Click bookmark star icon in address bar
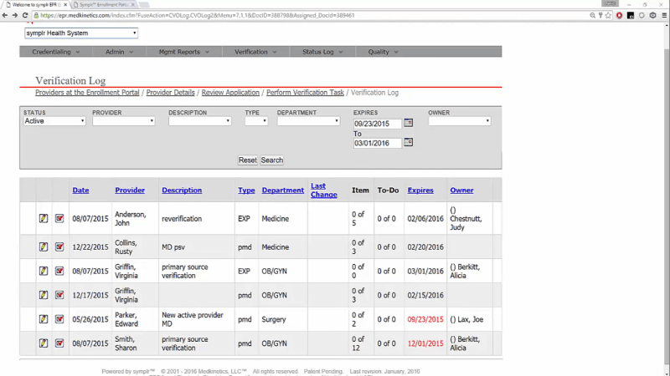Image resolution: width=670 pixels, height=376 pixels. click(608, 15)
